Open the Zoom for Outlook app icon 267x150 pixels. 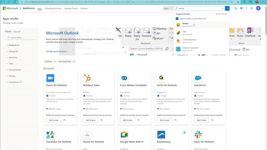pyautogui.click(x=50, y=78)
